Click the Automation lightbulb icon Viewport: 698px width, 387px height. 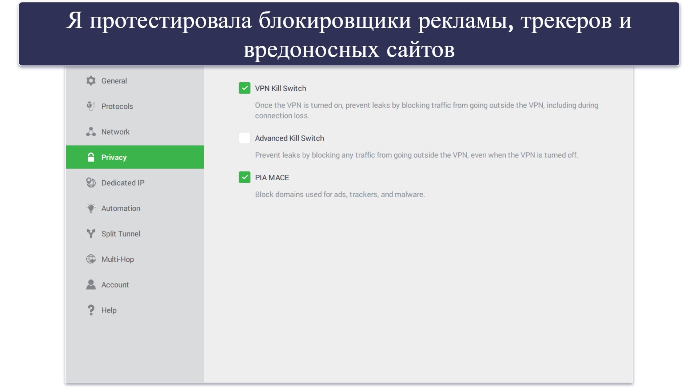[91, 208]
